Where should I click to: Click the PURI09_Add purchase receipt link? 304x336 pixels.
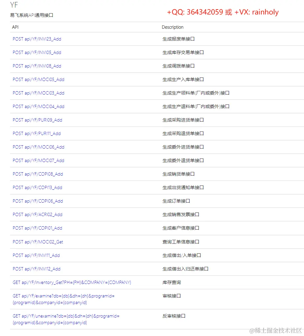(x=37, y=120)
